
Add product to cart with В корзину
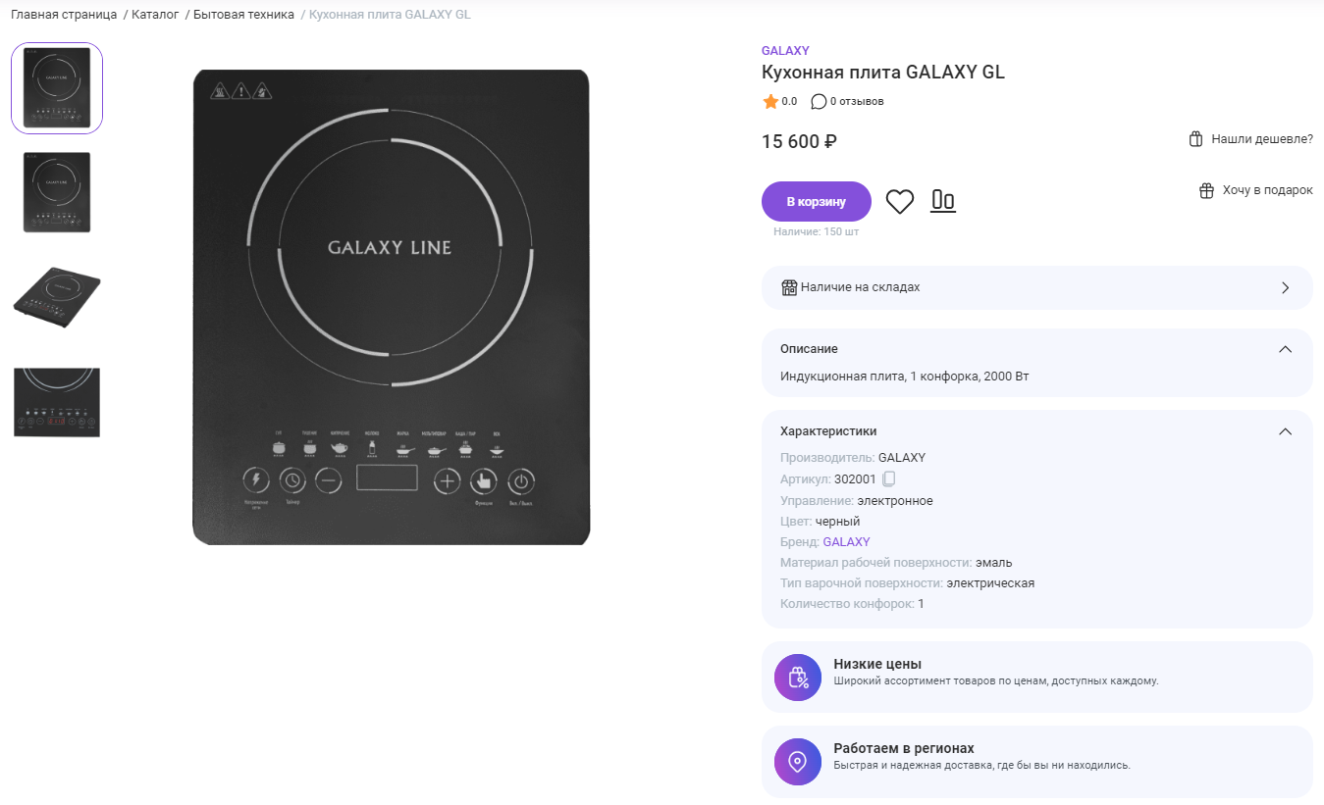point(817,201)
